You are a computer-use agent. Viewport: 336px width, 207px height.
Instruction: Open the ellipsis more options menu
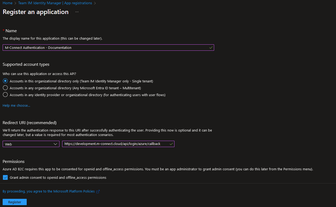(x=77, y=12)
